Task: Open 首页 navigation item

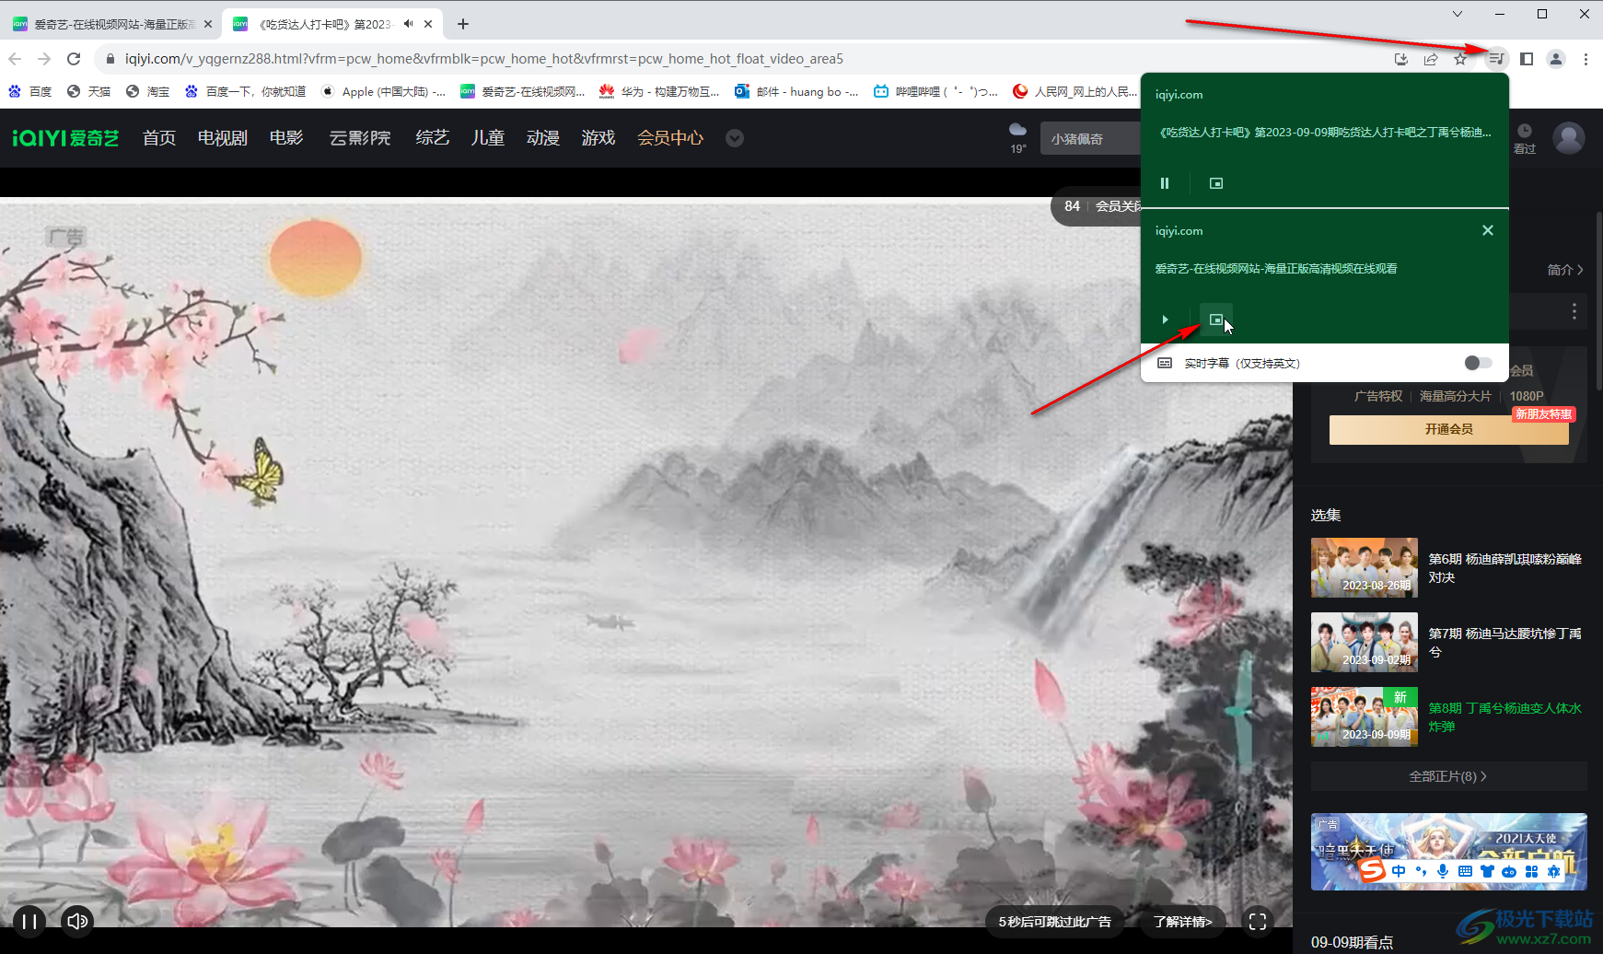Action: click(x=159, y=138)
